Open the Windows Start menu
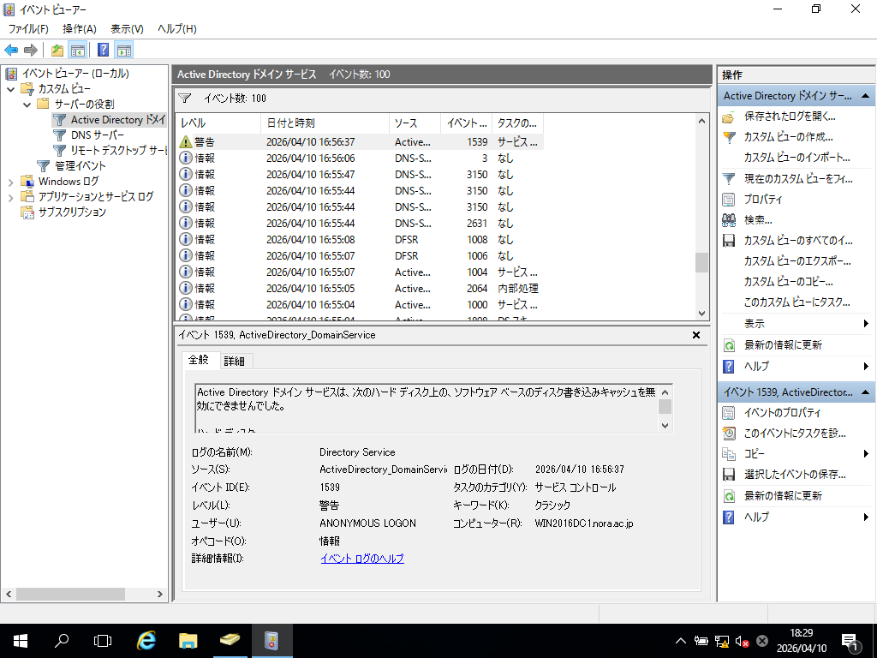The image size is (877, 658). tap(21, 641)
